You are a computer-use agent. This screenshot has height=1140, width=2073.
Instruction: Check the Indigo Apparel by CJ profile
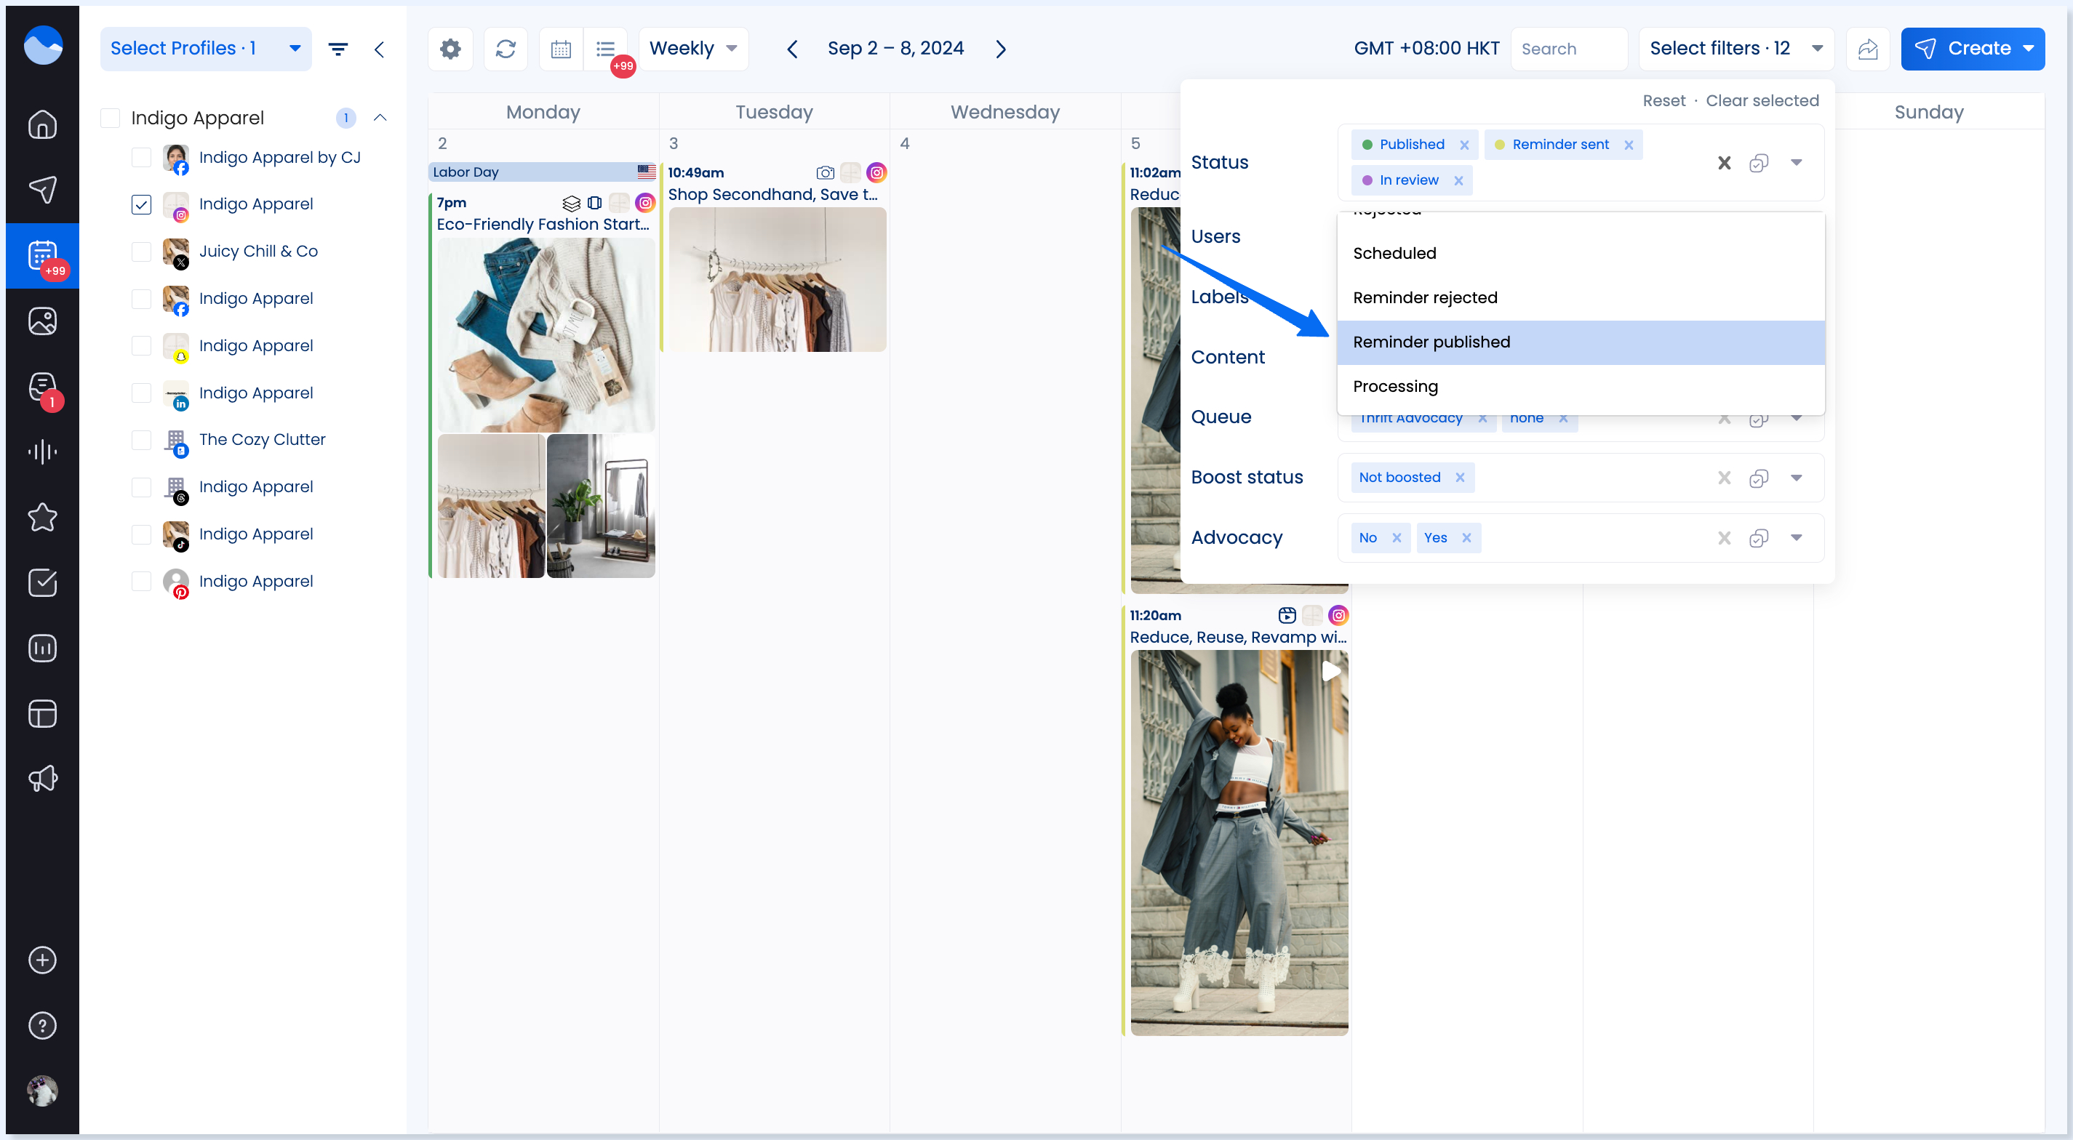[x=141, y=157]
